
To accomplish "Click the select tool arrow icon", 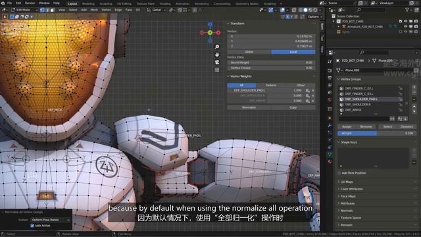I will tap(5, 16).
